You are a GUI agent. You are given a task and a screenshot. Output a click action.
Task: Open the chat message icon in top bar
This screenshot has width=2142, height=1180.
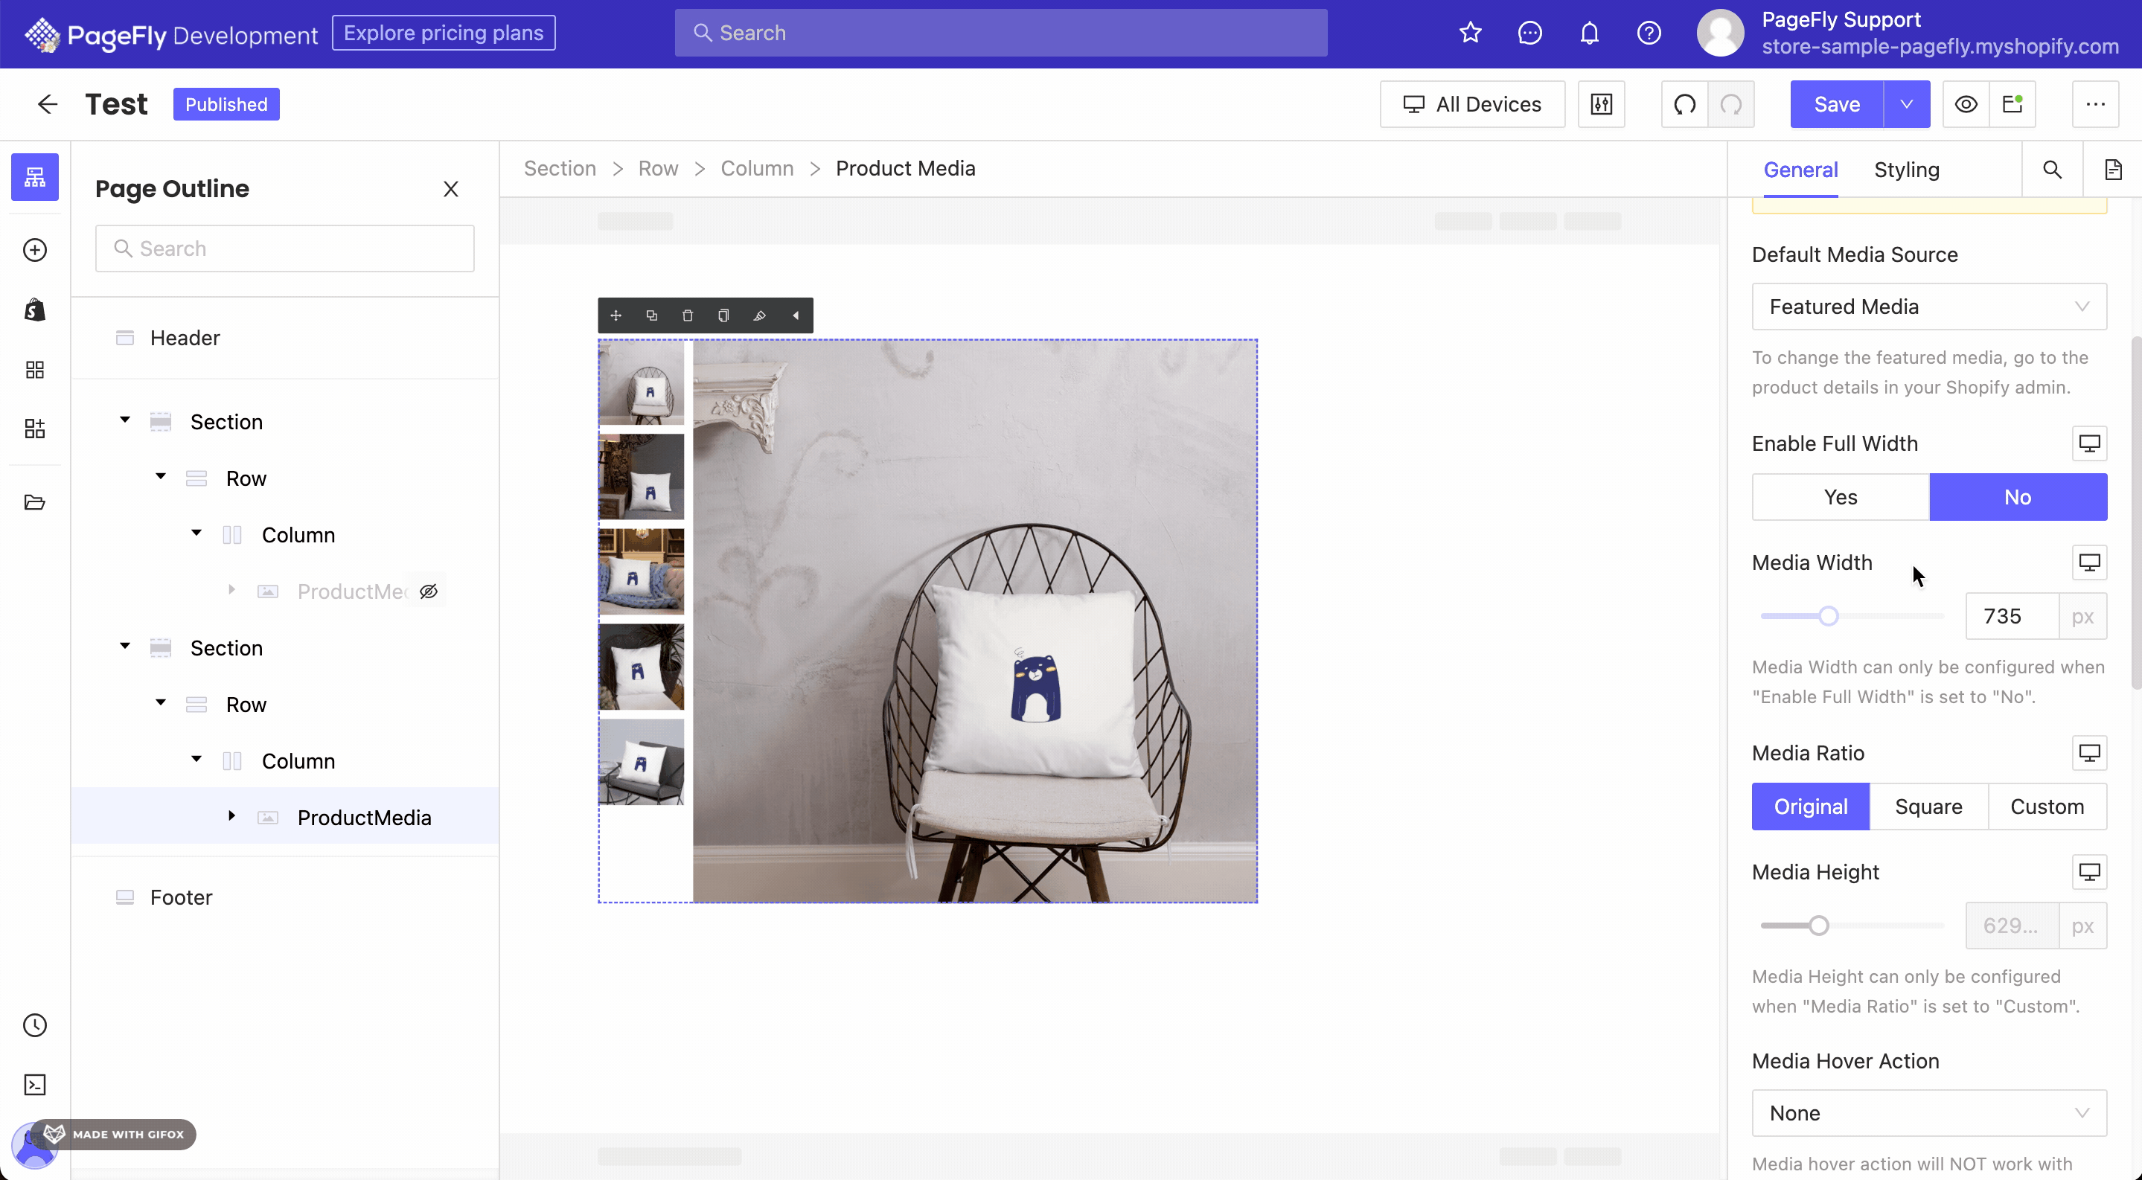coord(1530,33)
